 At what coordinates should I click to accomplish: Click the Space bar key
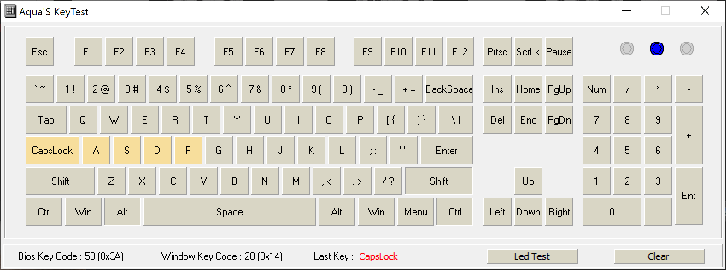coord(229,212)
